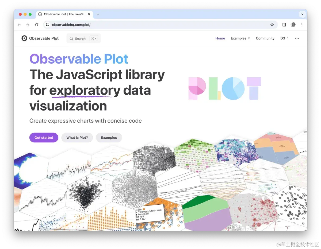Click the site information icon in address bar
This screenshot has height=249, width=321.
(47, 25)
